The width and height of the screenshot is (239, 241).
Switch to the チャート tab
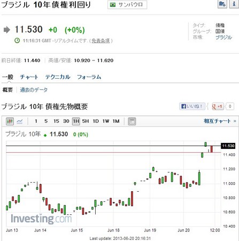29,77
